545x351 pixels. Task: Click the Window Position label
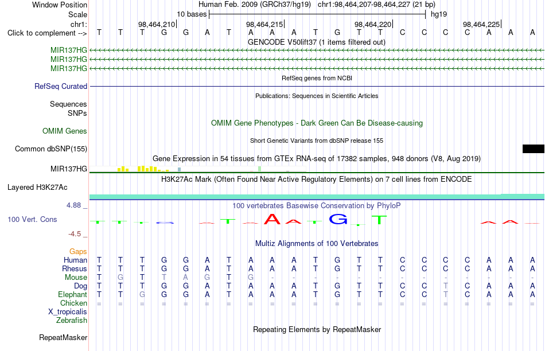[60, 5]
